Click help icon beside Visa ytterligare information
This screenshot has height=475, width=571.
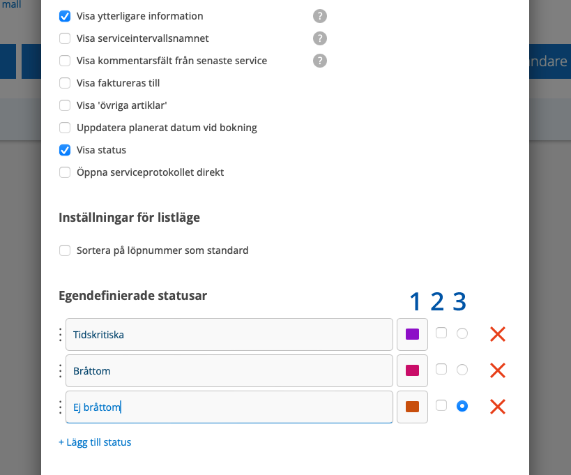click(320, 16)
